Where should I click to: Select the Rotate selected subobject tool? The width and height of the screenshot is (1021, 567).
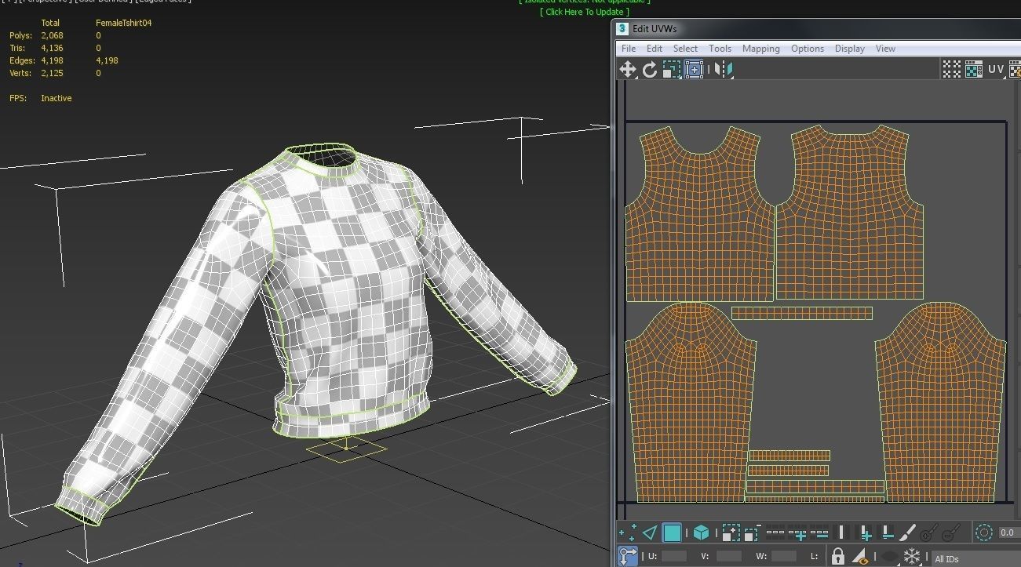click(x=649, y=69)
